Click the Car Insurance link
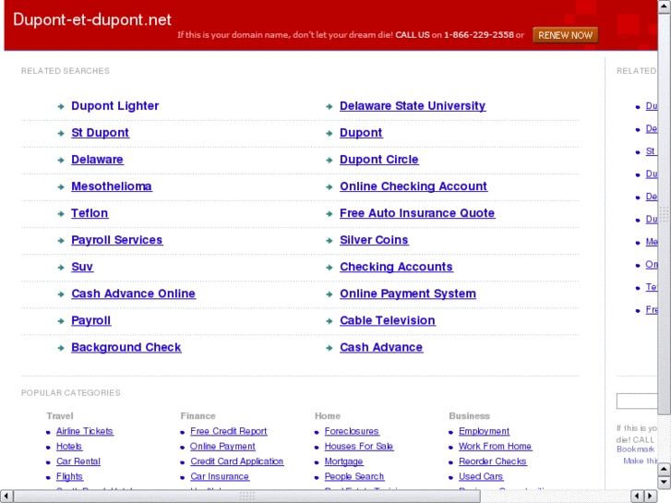The width and height of the screenshot is (671, 503). coord(220,476)
